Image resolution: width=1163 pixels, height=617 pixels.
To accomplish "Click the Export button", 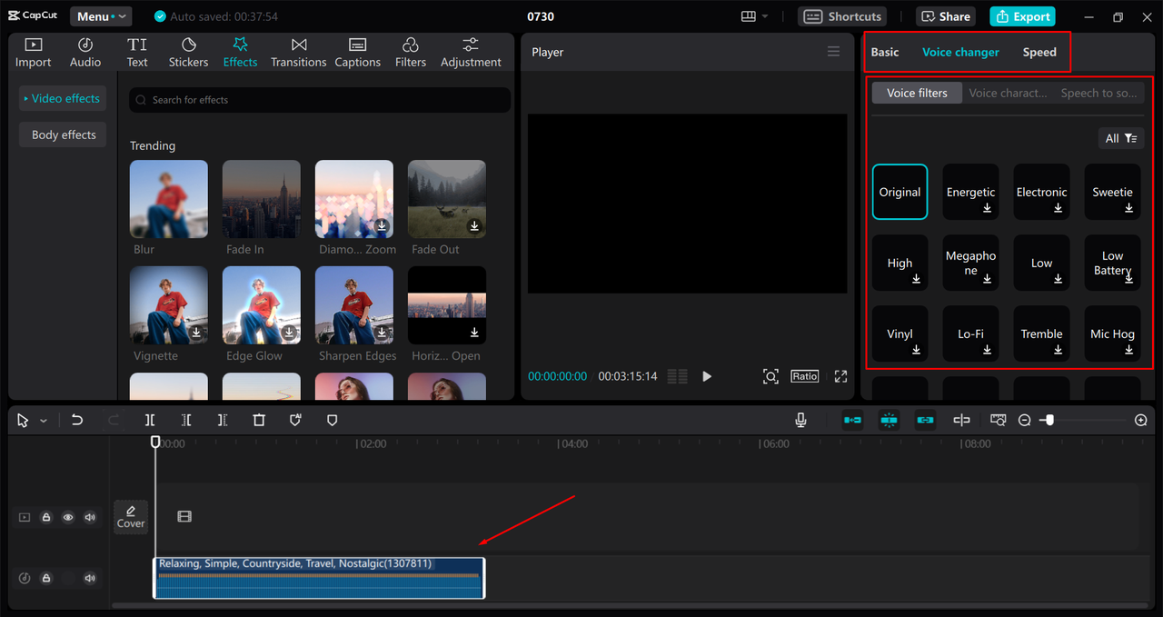I will [1022, 16].
